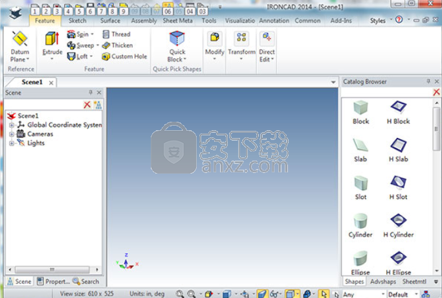The image size is (442, 298).
Task: Open the Add-Ins ribbon tab
Action: (x=341, y=21)
